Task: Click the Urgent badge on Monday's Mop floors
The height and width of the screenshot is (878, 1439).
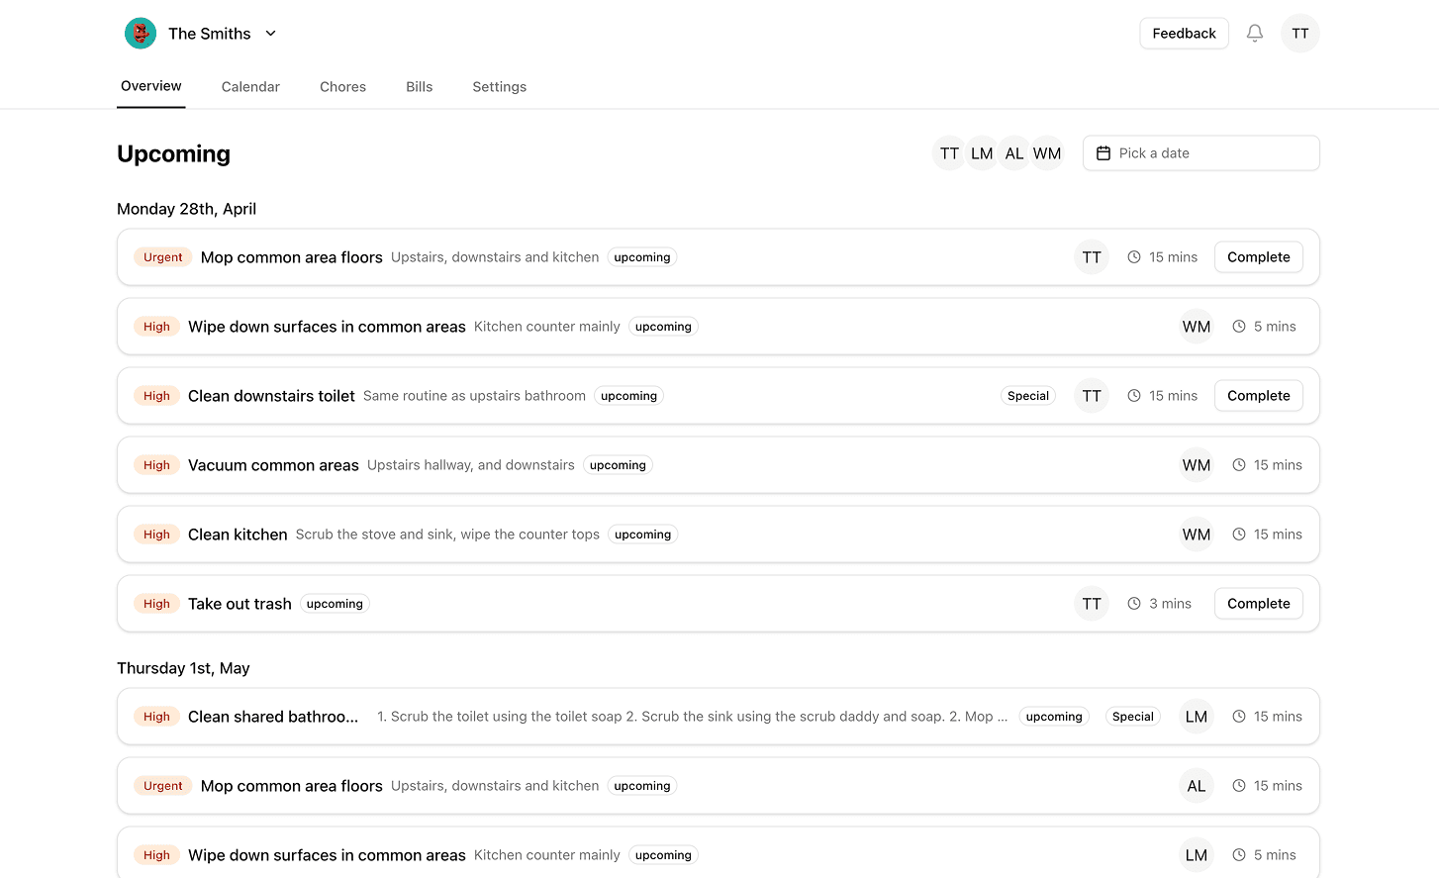Action: (163, 257)
